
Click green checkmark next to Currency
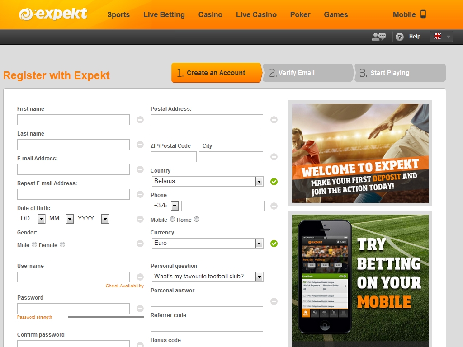pos(274,244)
